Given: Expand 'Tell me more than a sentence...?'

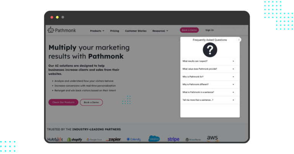Looking at the screenshot, I should point(210,100).
